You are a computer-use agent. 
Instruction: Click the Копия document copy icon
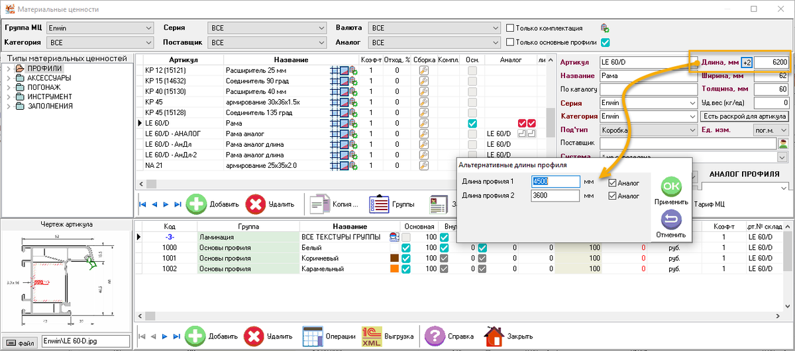[321, 204]
